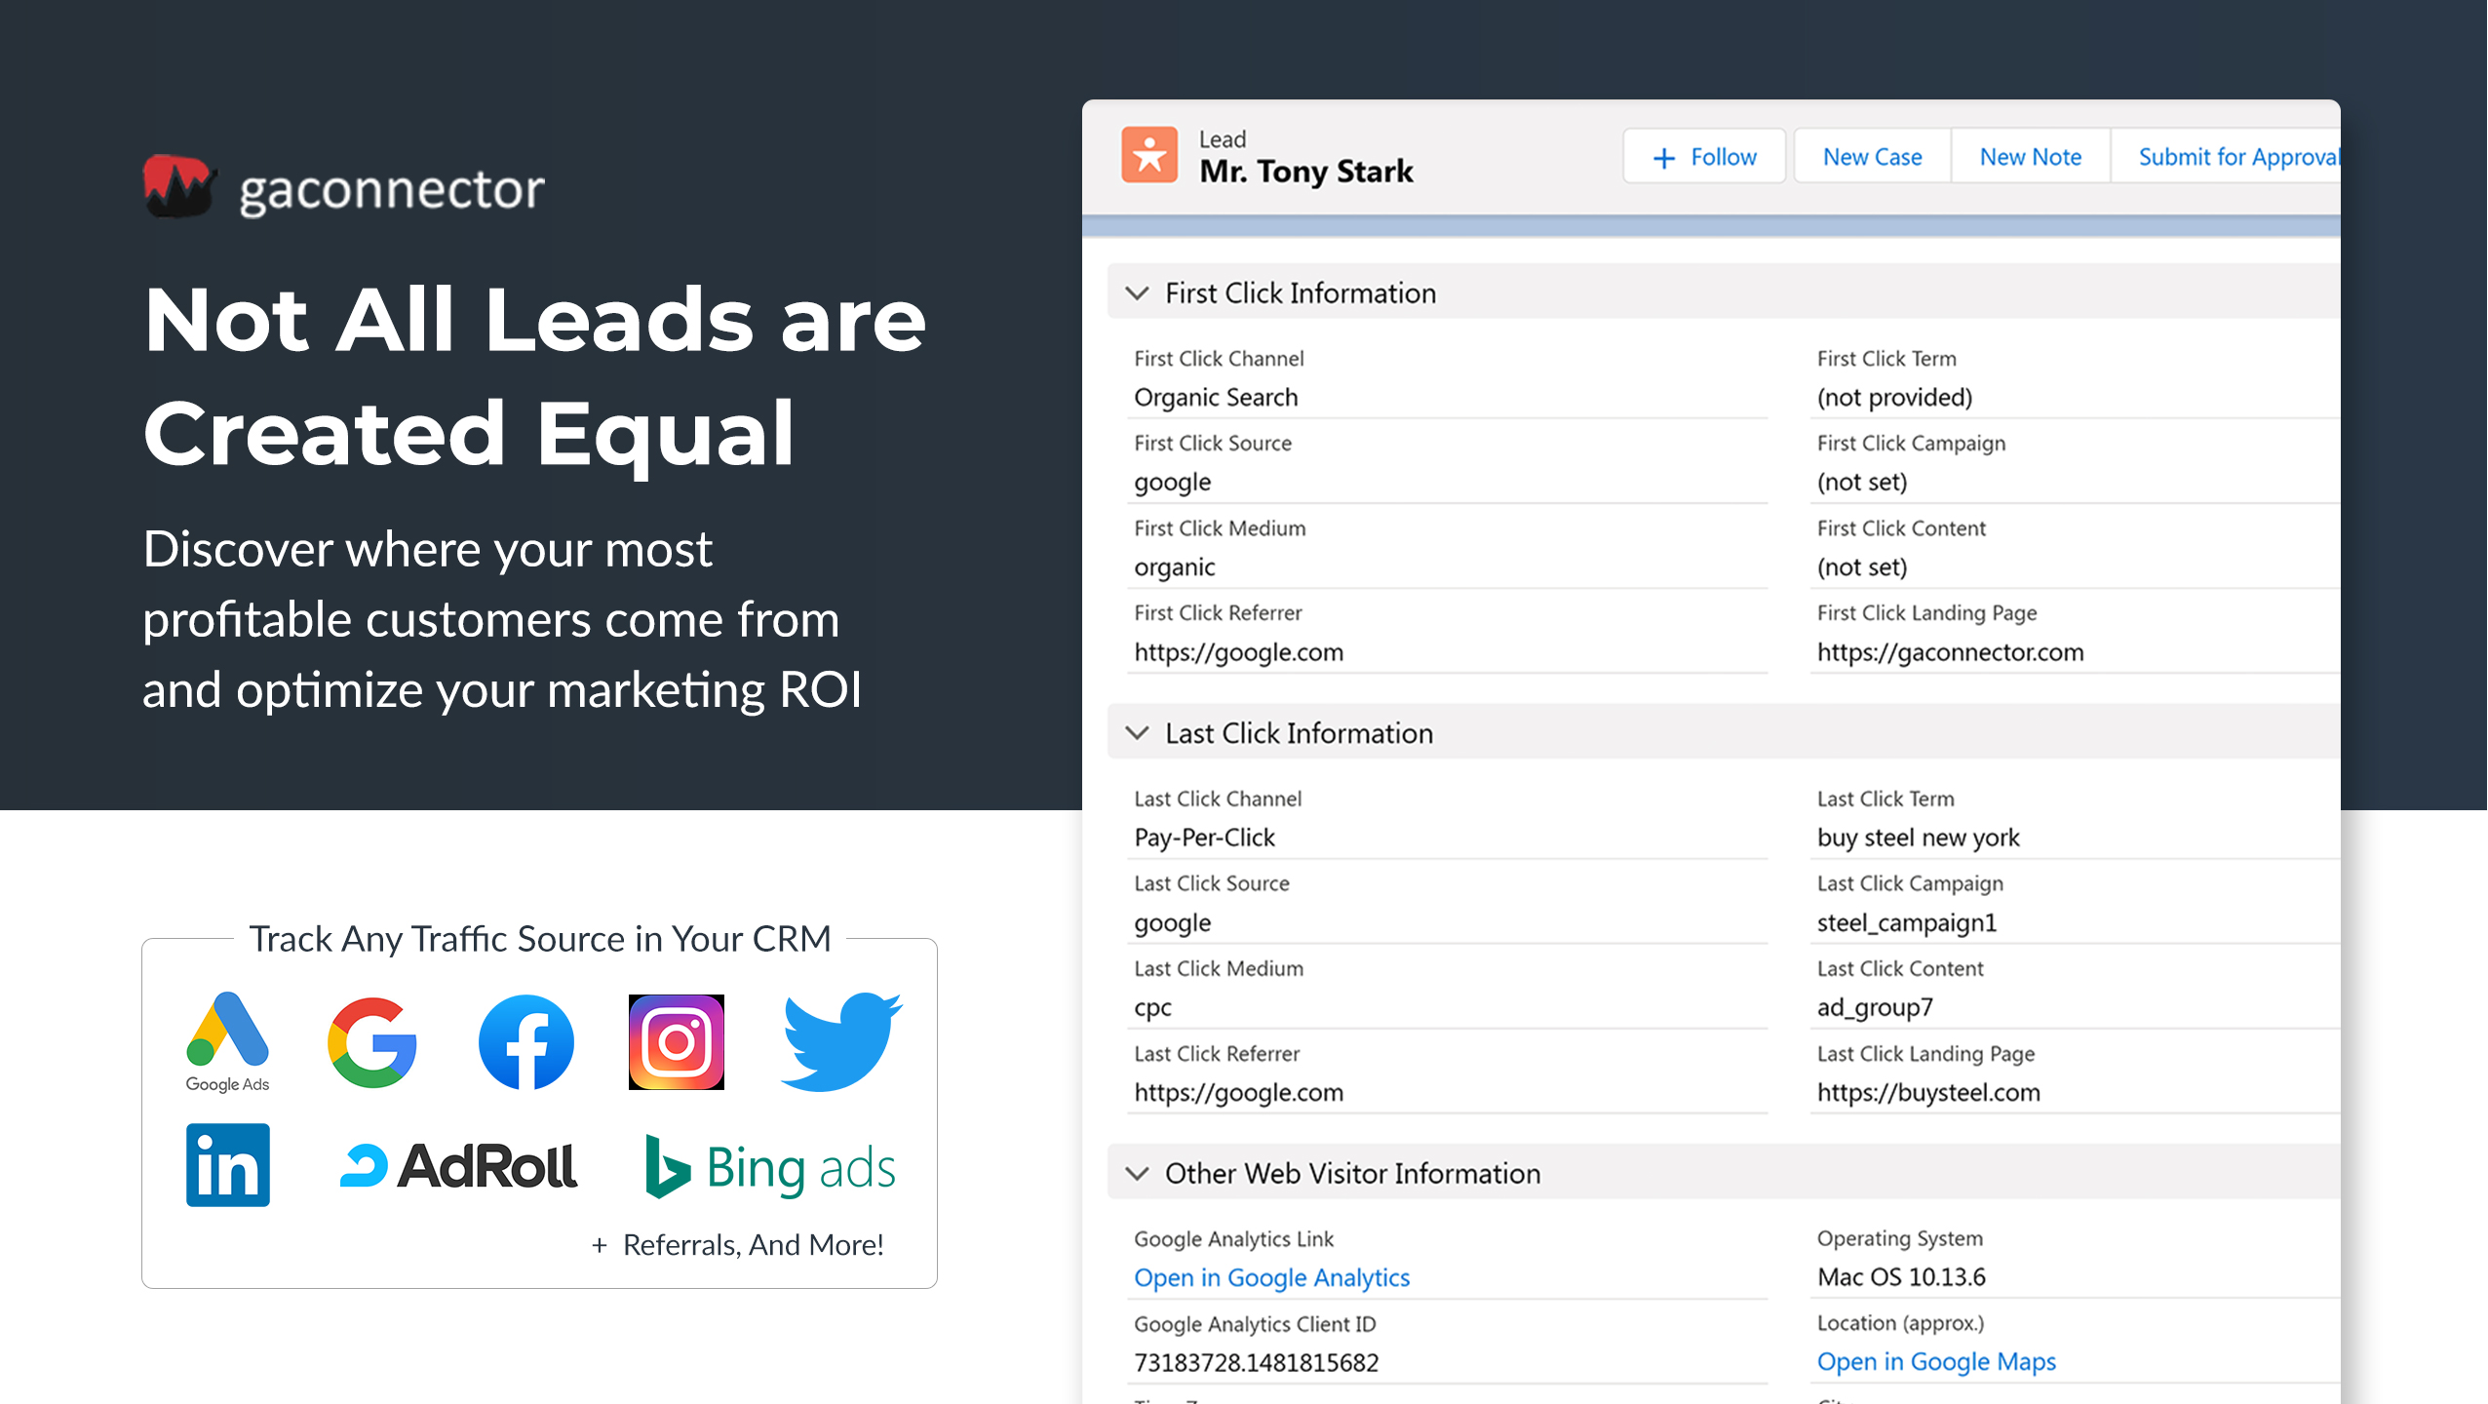Collapse Other Web Visitor Information section
Image resolution: width=2488 pixels, height=1404 pixels.
(1137, 1173)
